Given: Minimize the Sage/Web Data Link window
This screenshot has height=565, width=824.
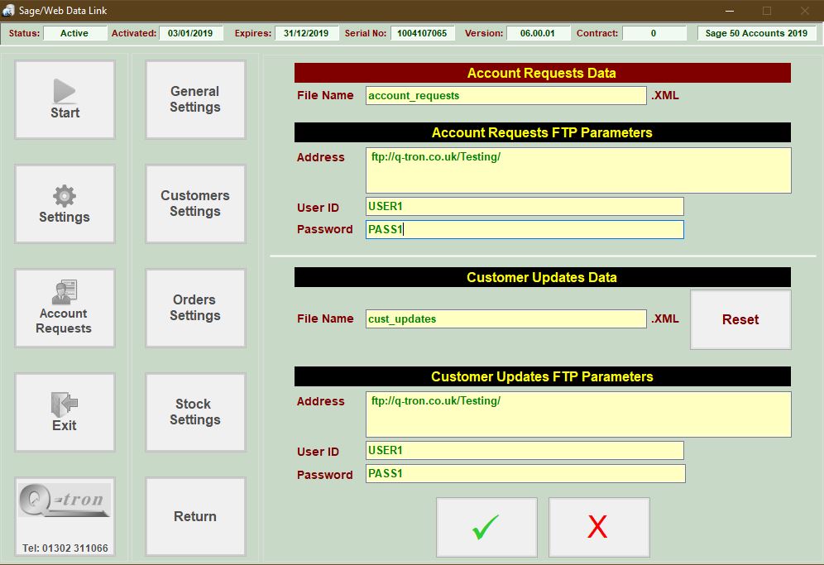Looking at the screenshot, I should pyautogui.click(x=730, y=11).
